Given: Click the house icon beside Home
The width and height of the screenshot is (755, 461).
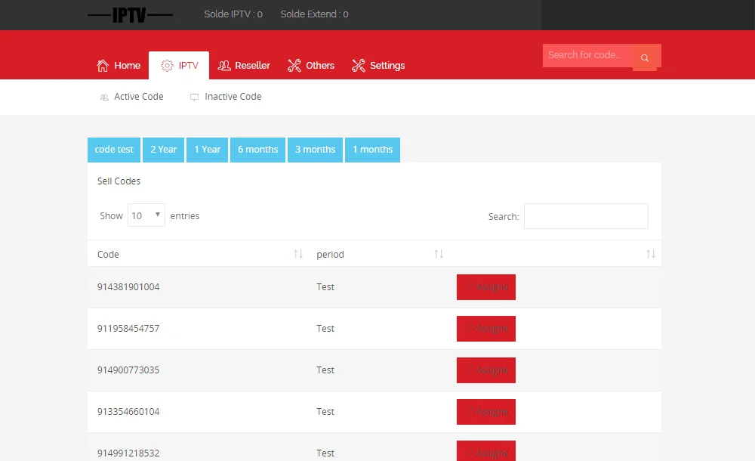Looking at the screenshot, I should pos(103,66).
